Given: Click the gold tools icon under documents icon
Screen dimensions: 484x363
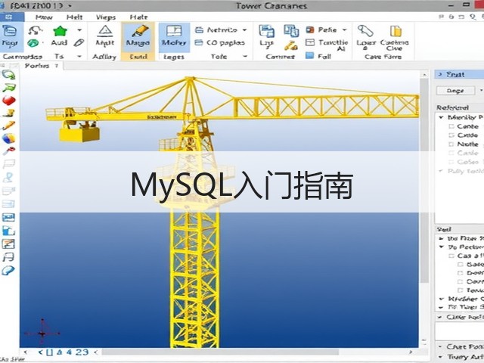Looking at the screenshot, I should (290, 45).
